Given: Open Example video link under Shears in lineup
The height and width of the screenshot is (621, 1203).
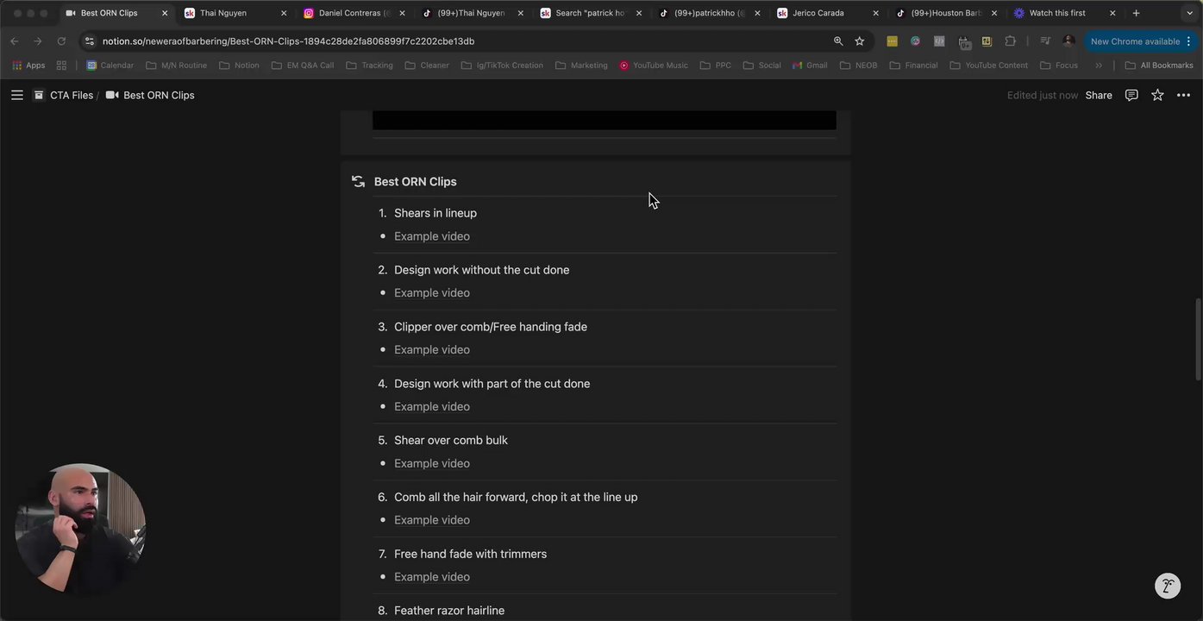Looking at the screenshot, I should (x=432, y=236).
